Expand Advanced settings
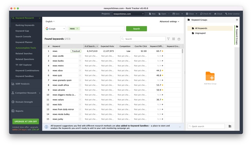252x146 pixels. (169, 22)
